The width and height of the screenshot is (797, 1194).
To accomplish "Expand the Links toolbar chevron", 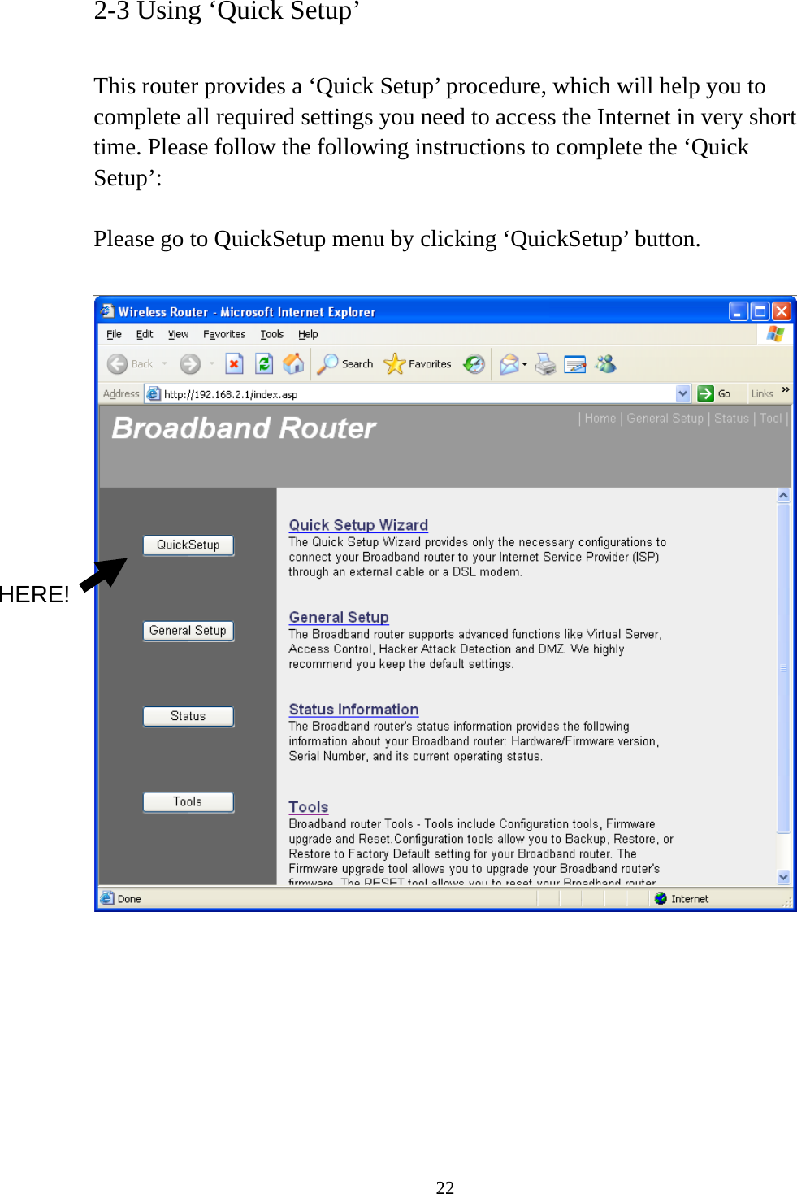I will (x=786, y=391).
